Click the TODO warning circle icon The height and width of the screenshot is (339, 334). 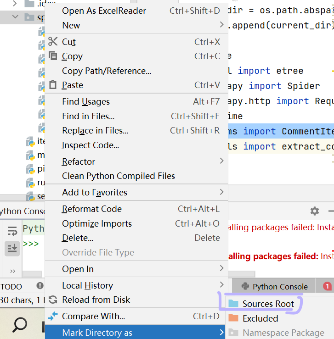point(40,286)
